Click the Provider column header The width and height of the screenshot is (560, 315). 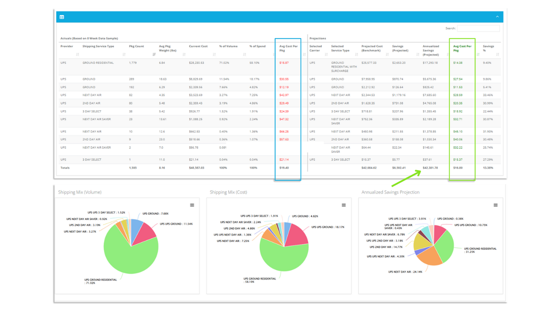click(67, 46)
